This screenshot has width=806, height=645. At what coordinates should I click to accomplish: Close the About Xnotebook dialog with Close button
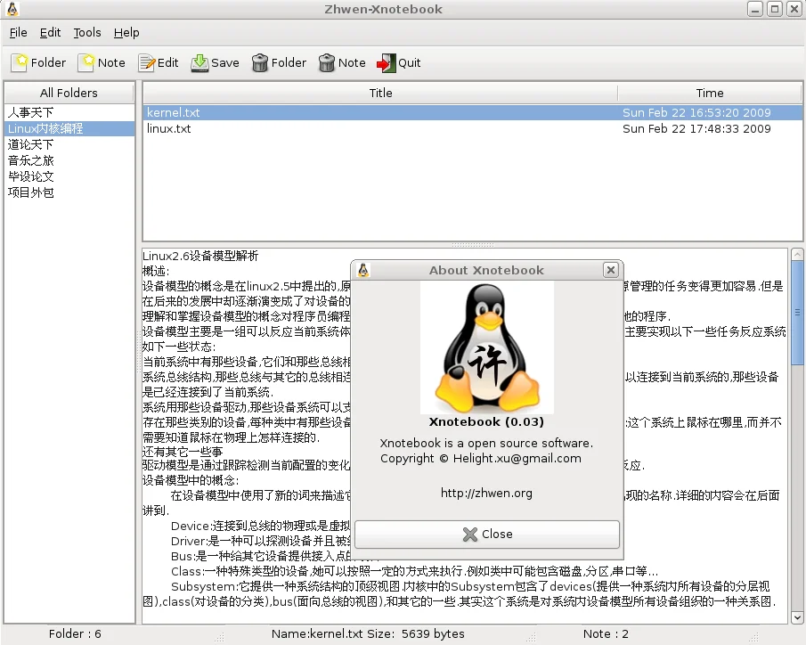tap(487, 534)
